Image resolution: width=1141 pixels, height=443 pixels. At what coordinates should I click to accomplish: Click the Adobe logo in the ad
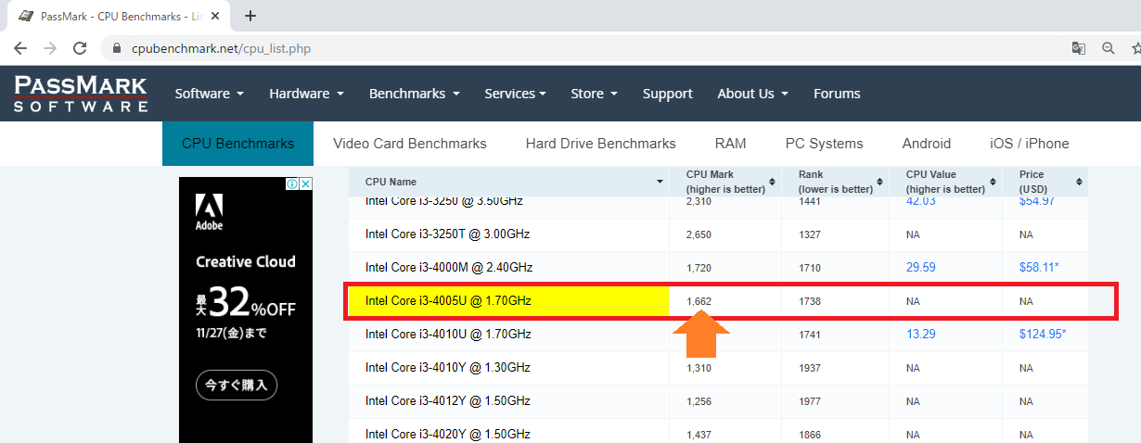pyautogui.click(x=209, y=212)
